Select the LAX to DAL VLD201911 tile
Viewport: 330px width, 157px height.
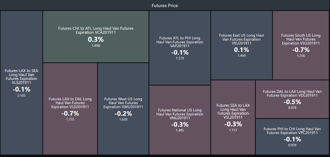70,109
